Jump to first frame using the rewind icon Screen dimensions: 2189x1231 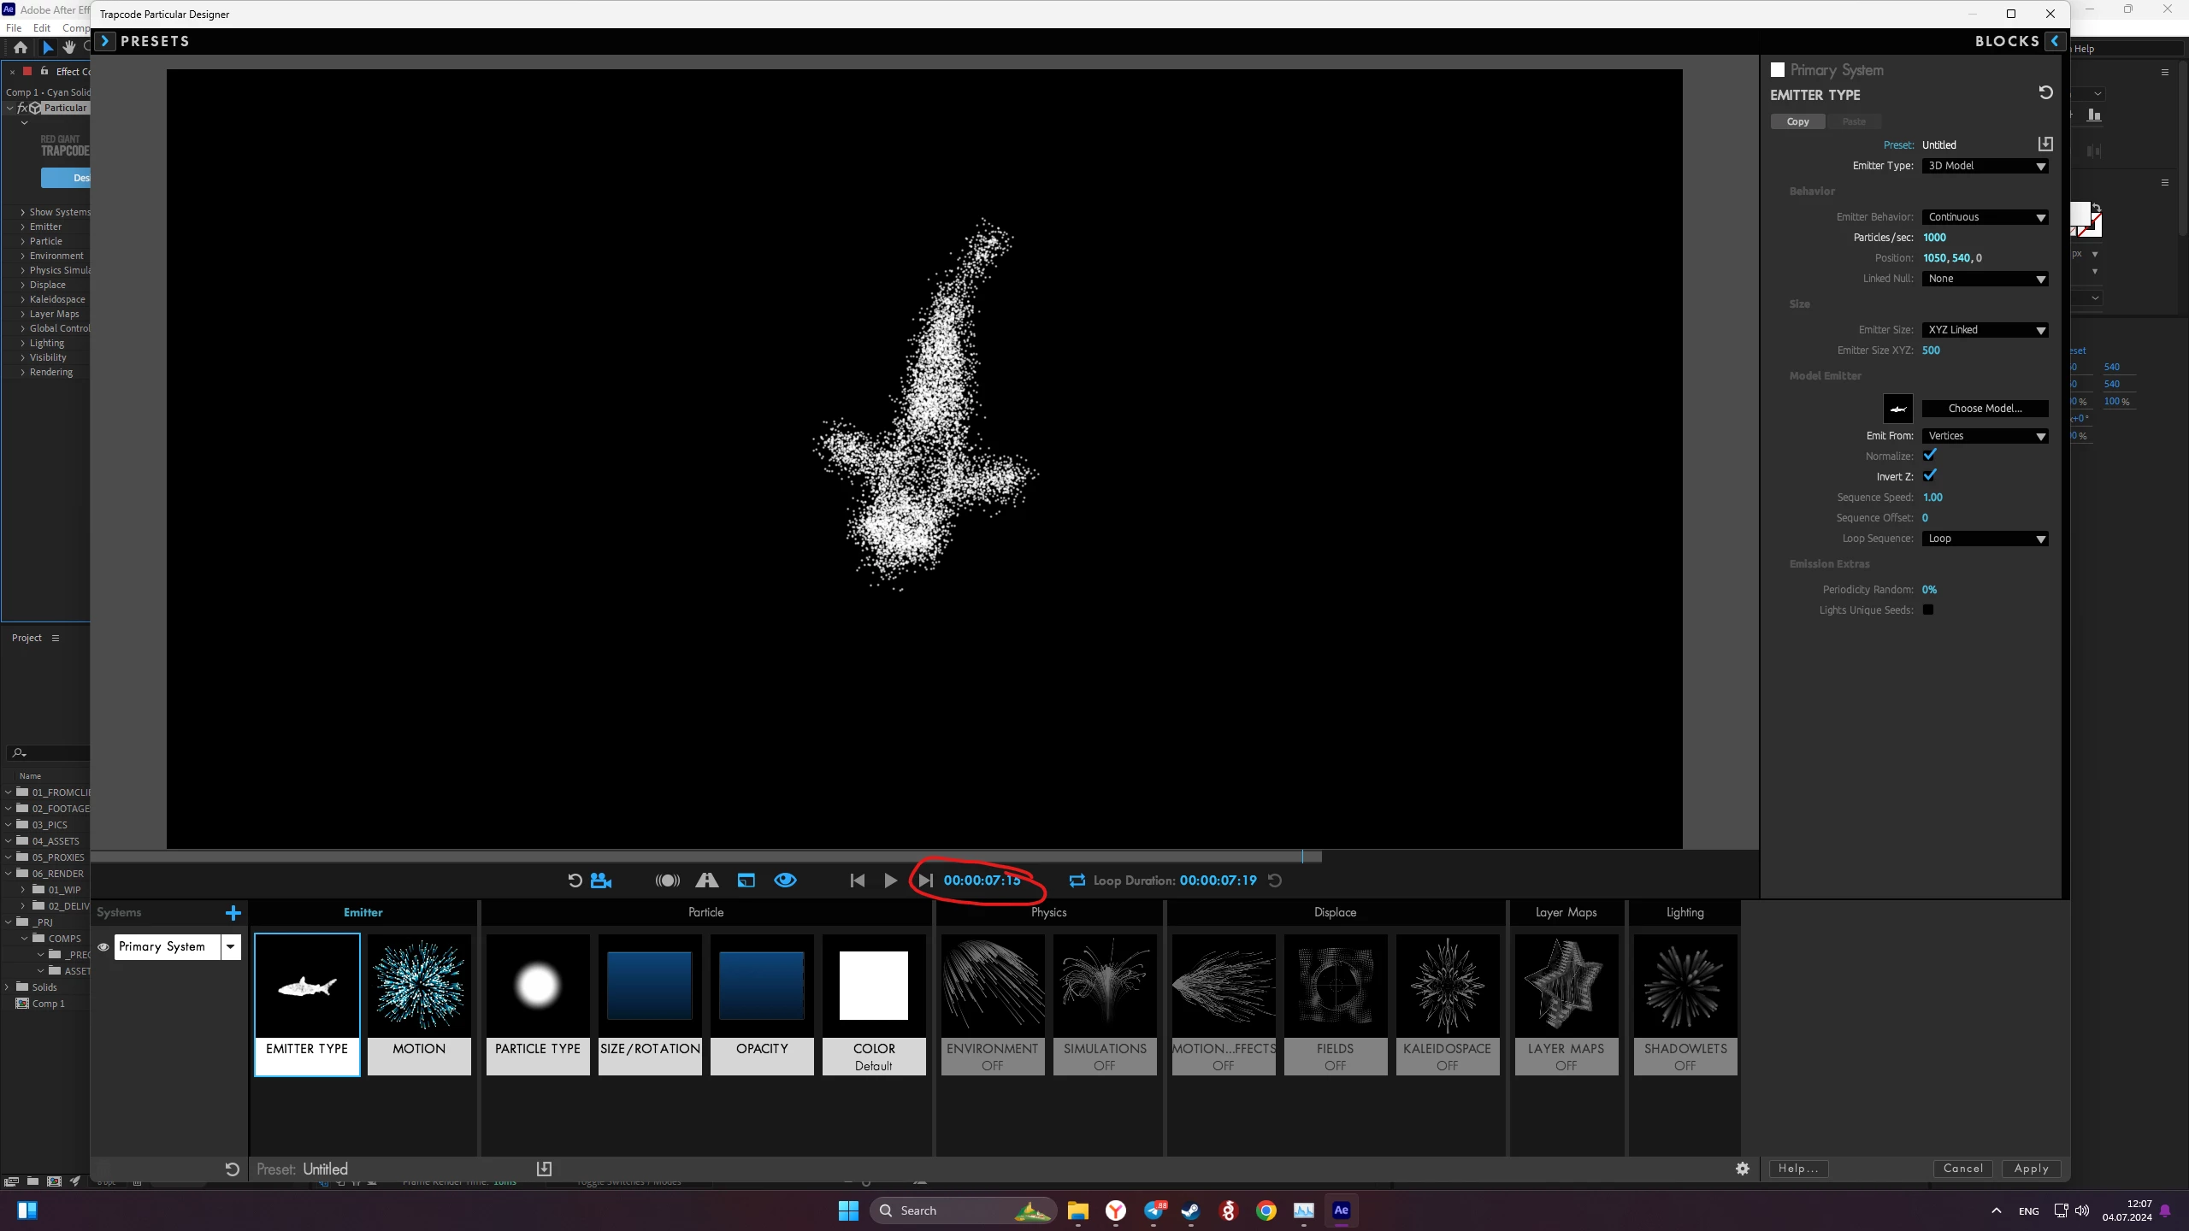[857, 881]
